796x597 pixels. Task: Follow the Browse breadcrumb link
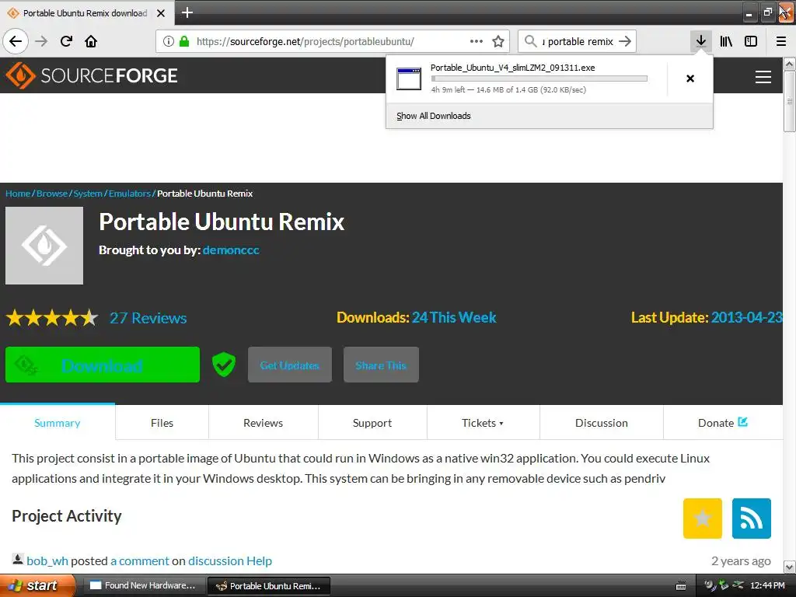pos(52,194)
